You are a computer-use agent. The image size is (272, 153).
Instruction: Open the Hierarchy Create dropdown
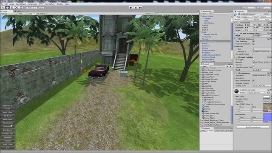[204, 14]
